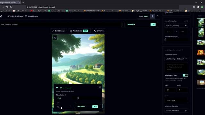This screenshot has height=115, width=205.
Task: Add Anlas with the plus icon
Action: click(x=152, y=16)
